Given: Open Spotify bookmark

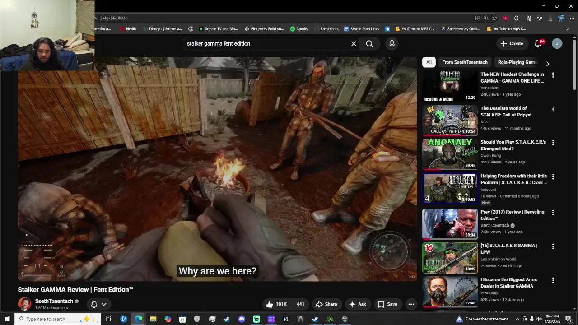Looking at the screenshot, I should (299, 29).
